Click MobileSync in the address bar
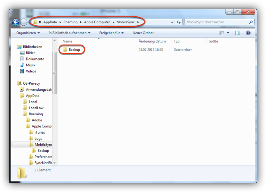266x192 pixels. click(x=126, y=22)
